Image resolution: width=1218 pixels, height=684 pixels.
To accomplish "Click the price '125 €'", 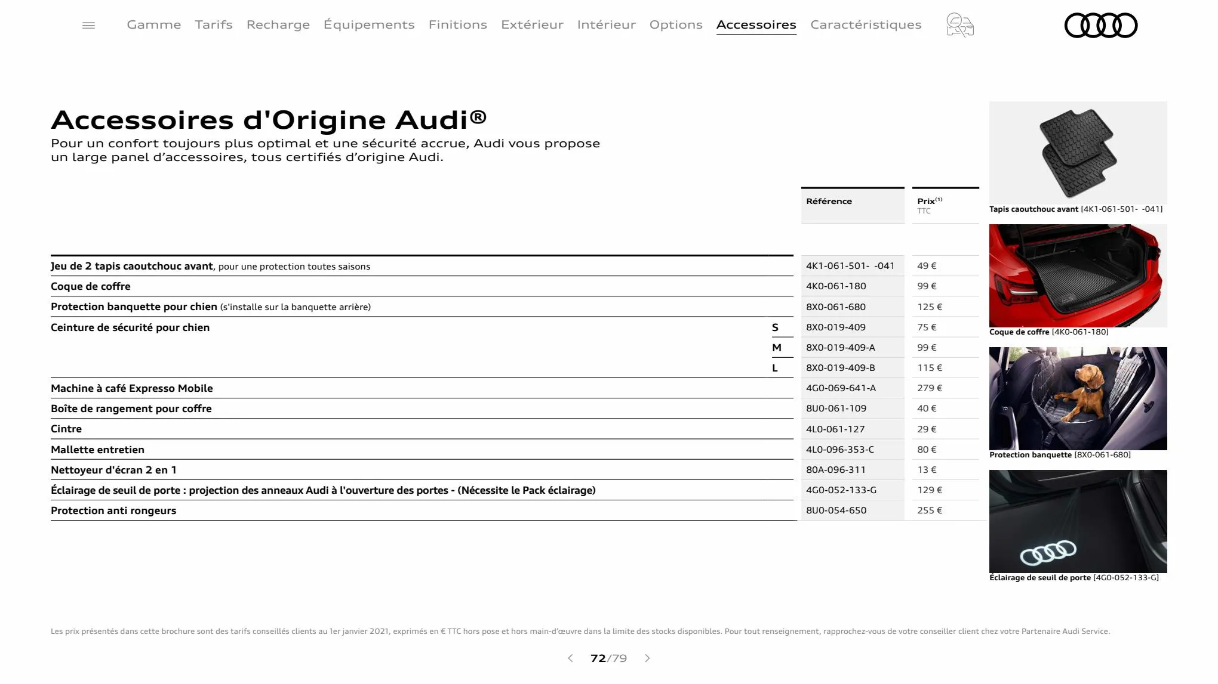I will [x=930, y=307].
